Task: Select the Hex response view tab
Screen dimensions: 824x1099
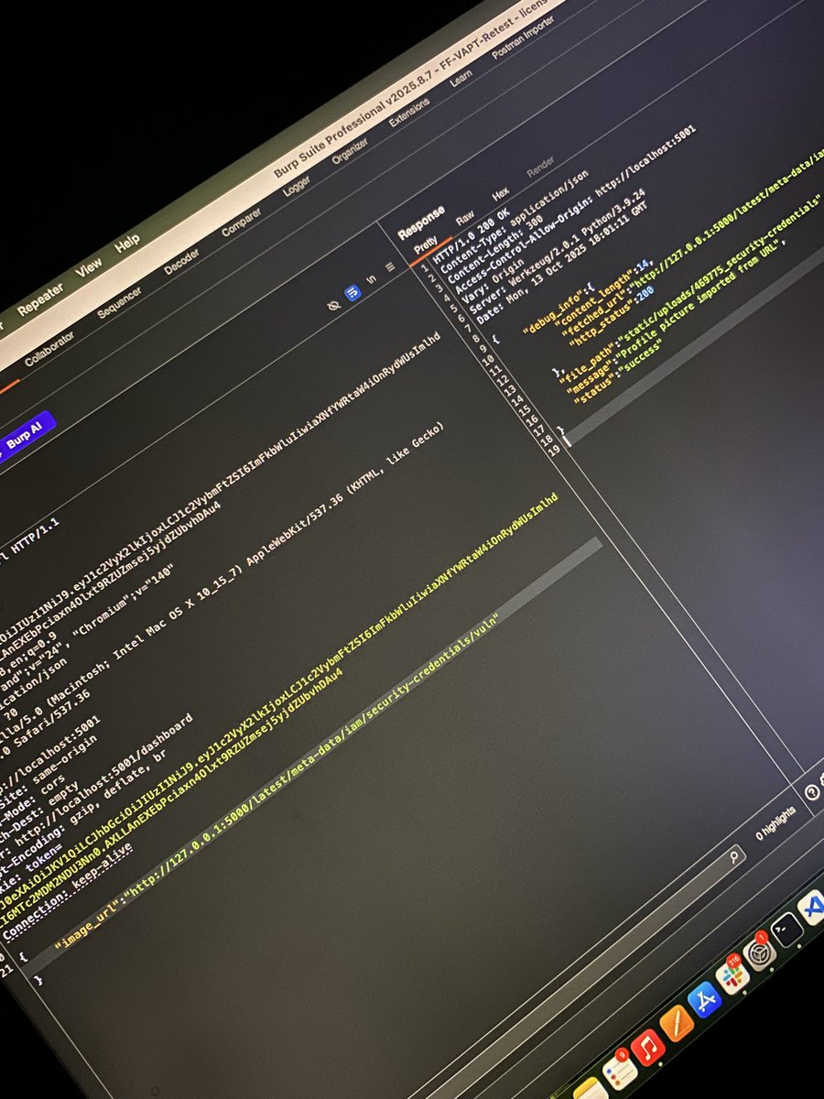Action: click(501, 193)
